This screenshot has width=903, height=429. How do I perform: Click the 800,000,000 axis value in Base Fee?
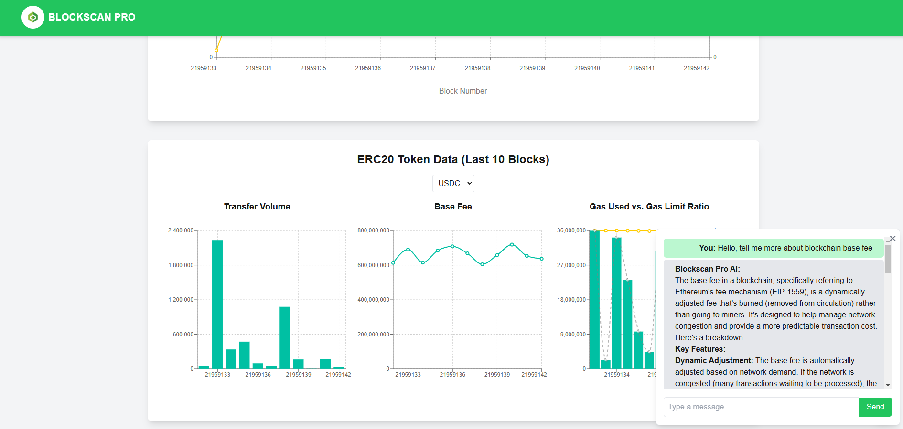pyautogui.click(x=373, y=230)
